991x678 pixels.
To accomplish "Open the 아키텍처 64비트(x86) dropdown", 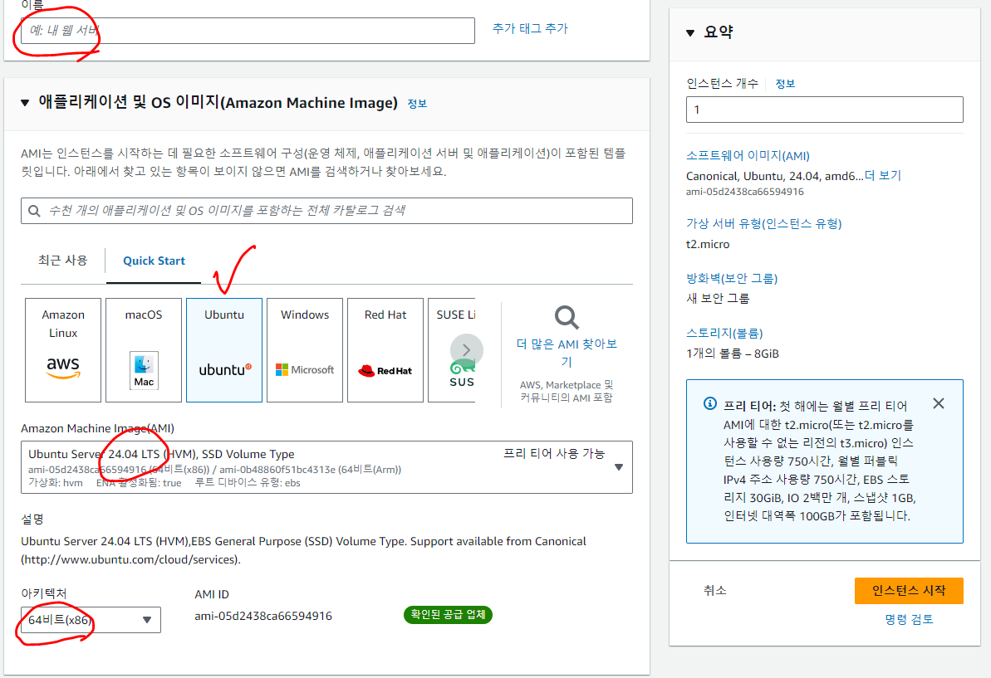I will [x=91, y=620].
